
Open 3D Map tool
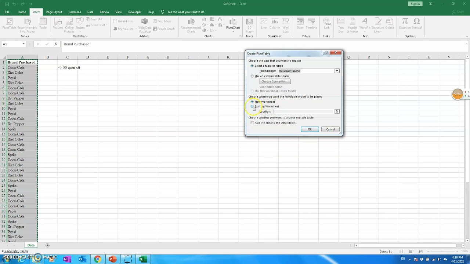click(249, 25)
